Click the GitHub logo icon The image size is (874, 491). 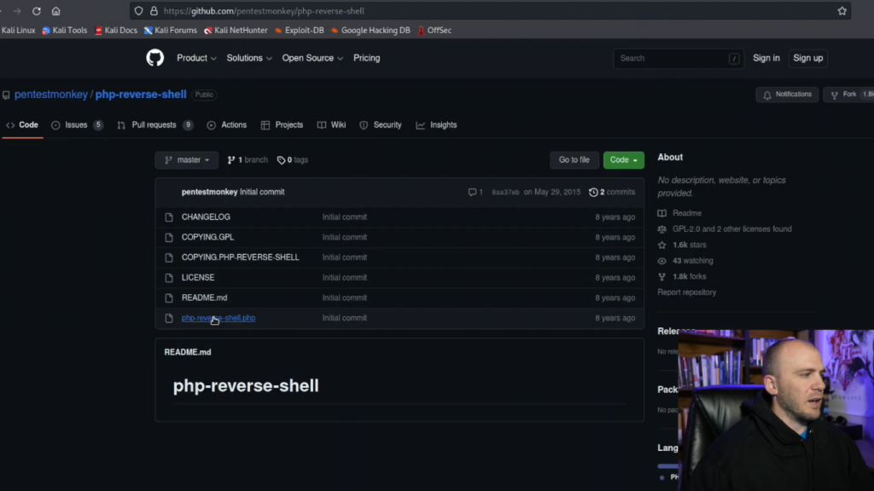[155, 58]
